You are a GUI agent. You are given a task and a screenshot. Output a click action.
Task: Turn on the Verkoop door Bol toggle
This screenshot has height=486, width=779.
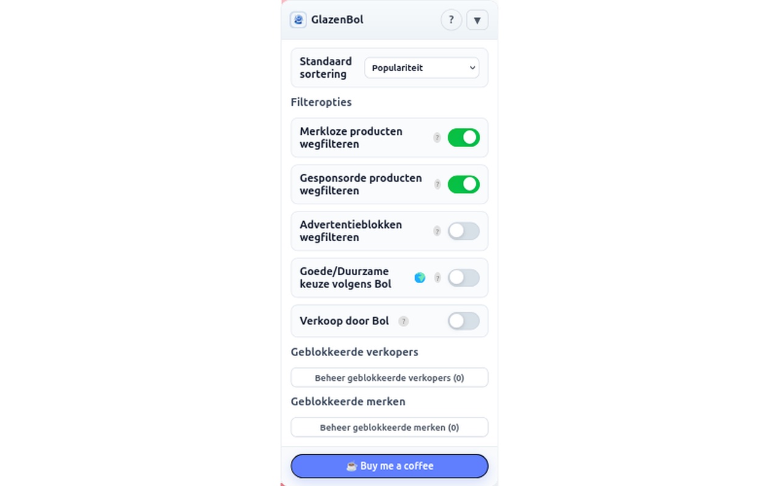click(463, 321)
